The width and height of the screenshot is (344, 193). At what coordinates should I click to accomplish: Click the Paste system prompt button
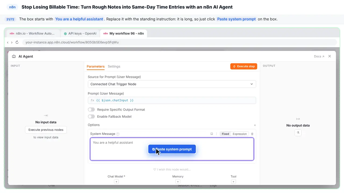tap(172, 149)
